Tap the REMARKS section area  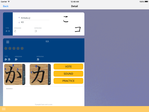coord(44,96)
